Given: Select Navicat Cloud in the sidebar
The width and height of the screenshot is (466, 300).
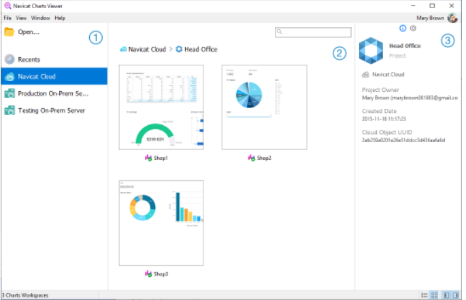Looking at the screenshot, I should 54,76.
